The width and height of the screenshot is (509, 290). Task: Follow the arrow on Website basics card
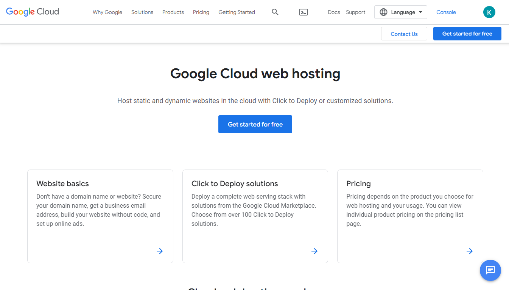tap(160, 251)
